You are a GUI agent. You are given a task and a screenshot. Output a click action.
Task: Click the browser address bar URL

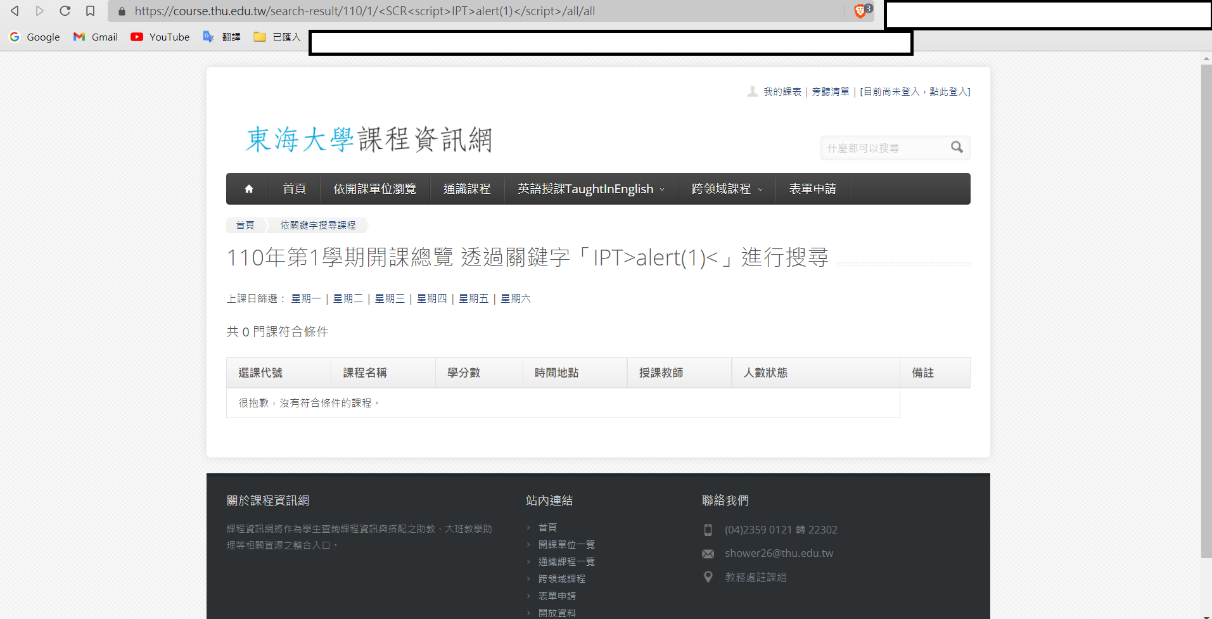pyautogui.click(x=364, y=11)
